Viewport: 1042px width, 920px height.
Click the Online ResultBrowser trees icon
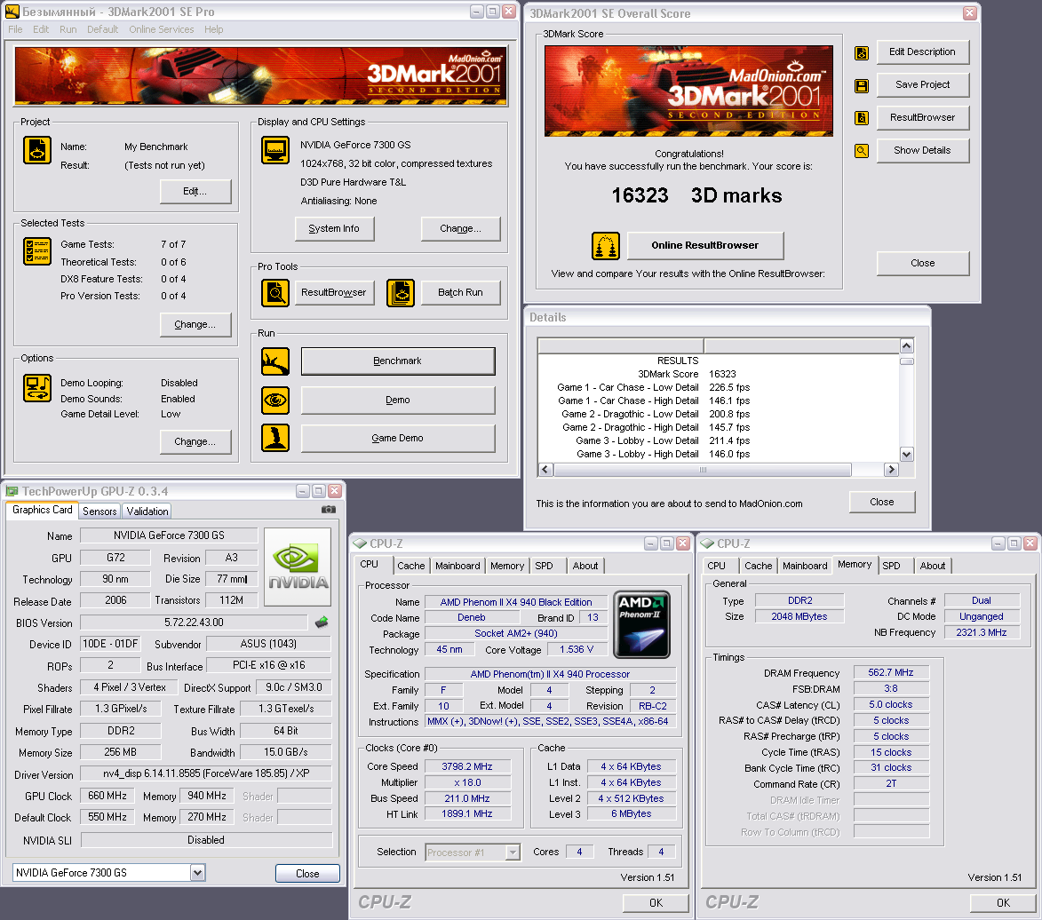click(x=606, y=246)
